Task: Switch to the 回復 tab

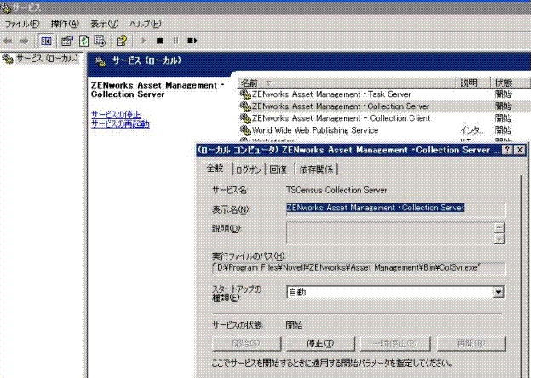Action: [278, 169]
